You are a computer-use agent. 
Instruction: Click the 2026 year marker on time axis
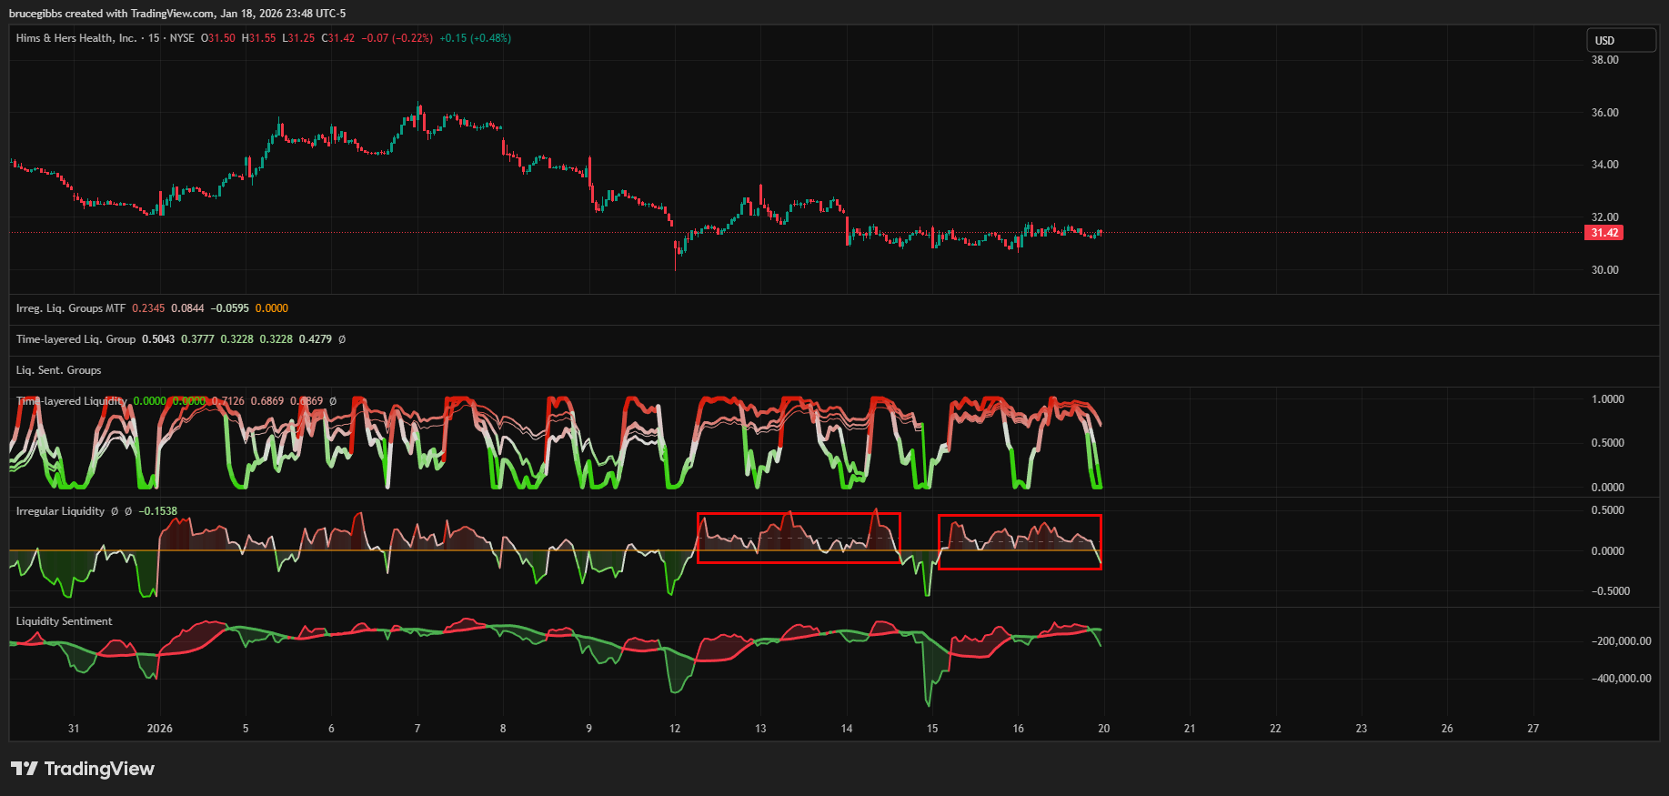click(160, 729)
